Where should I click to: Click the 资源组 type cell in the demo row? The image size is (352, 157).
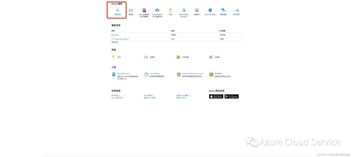click(173, 35)
